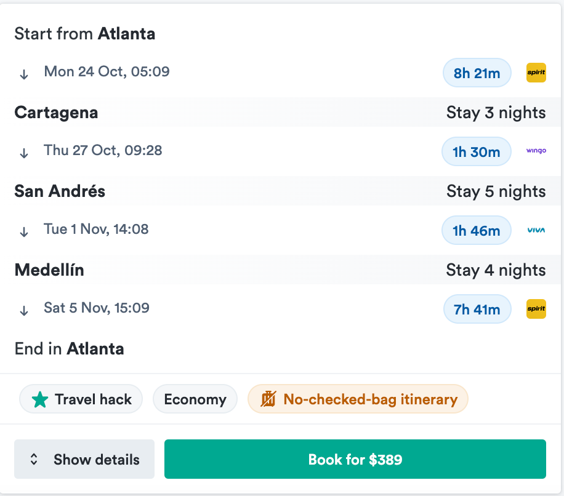Click the 1h 30m flight duration badge
The height and width of the screenshot is (496, 564).
pos(476,151)
